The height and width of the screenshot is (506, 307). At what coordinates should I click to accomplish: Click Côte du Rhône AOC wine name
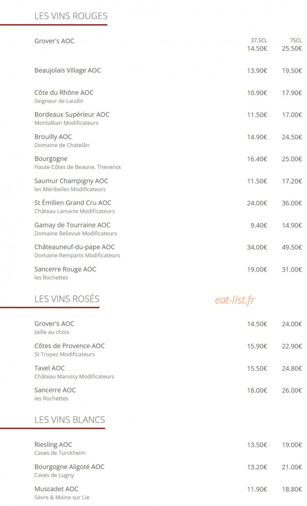coord(64,92)
